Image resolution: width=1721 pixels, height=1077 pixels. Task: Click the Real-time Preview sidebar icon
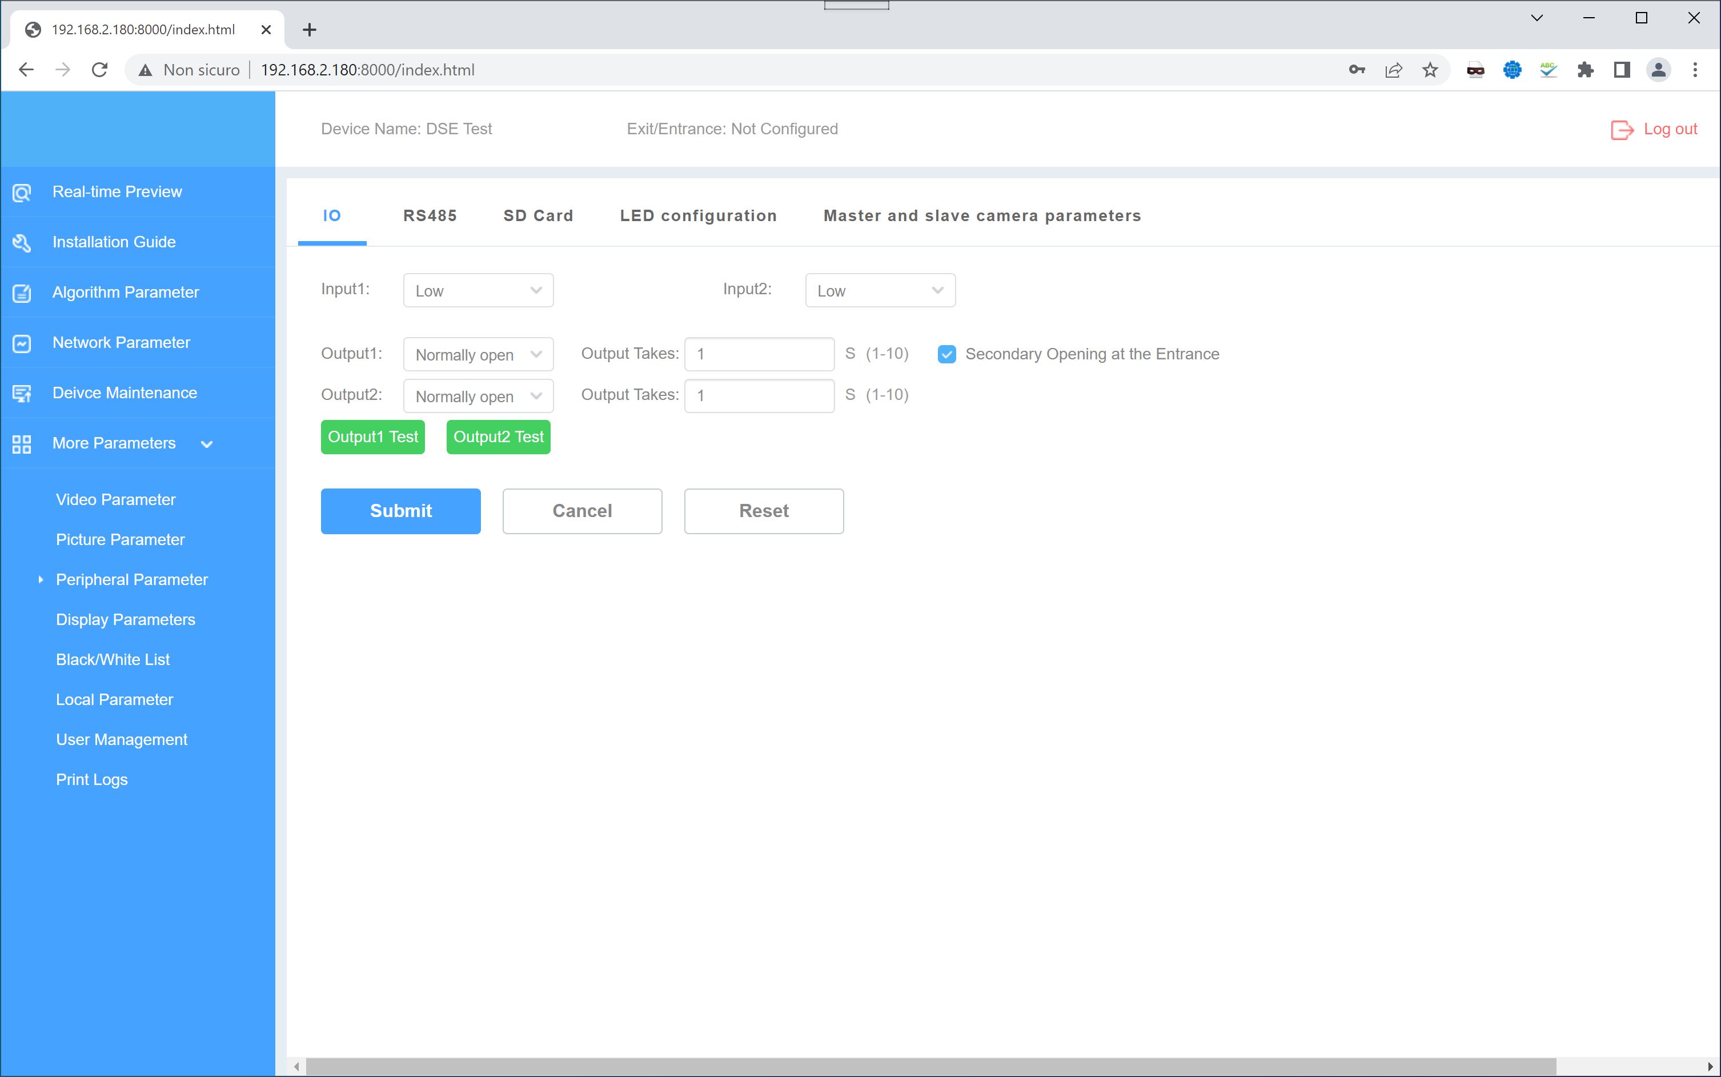click(22, 193)
